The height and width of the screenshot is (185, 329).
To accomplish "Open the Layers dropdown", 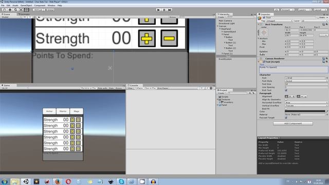I will click(304, 10).
